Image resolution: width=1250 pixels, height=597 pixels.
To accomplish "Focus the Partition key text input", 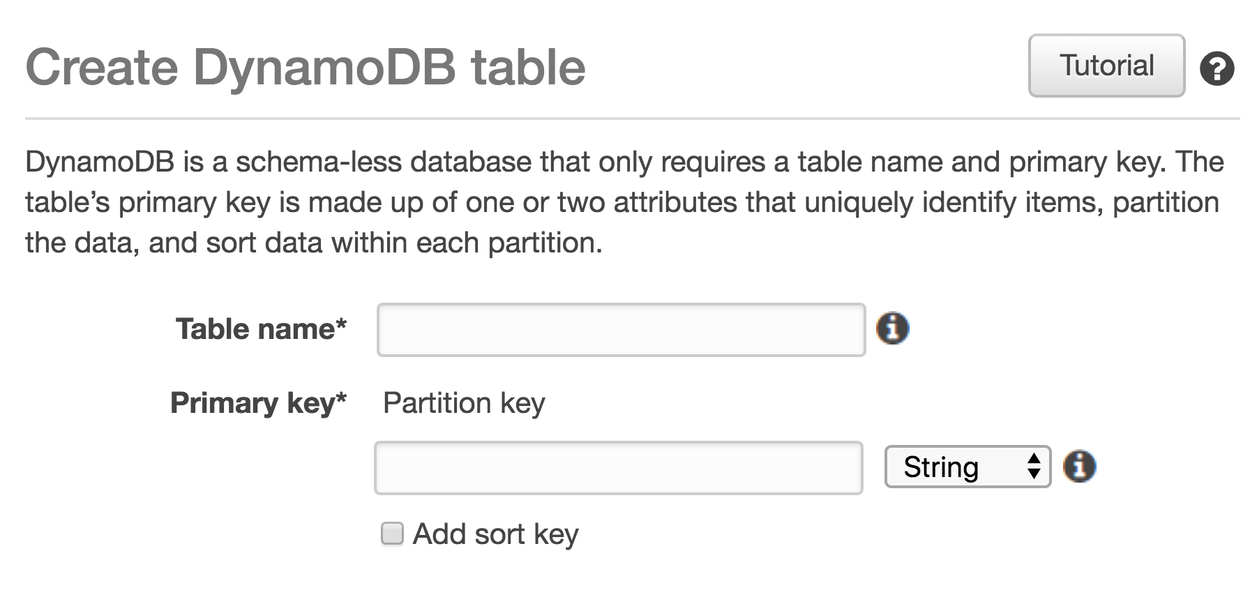I will pos(618,468).
